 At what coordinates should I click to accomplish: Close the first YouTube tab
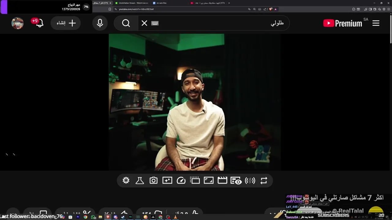(111, 3)
